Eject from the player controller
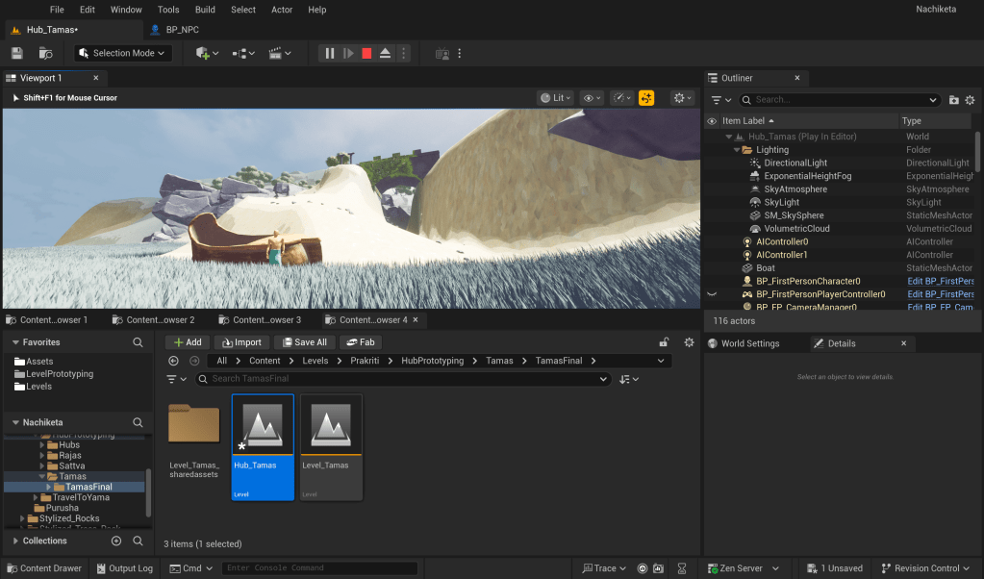The width and height of the screenshot is (984, 579). point(385,54)
